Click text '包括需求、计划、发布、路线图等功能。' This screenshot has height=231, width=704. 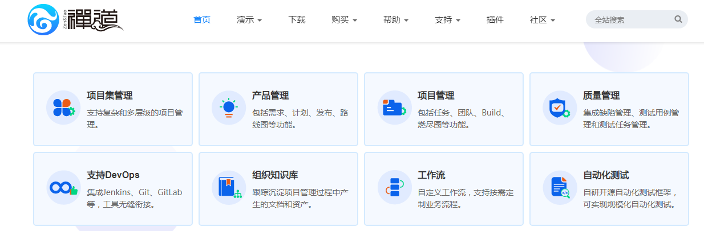pyautogui.click(x=300, y=118)
